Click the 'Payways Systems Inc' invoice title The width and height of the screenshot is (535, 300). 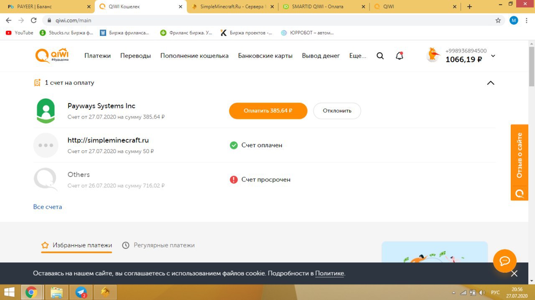[x=102, y=106]
